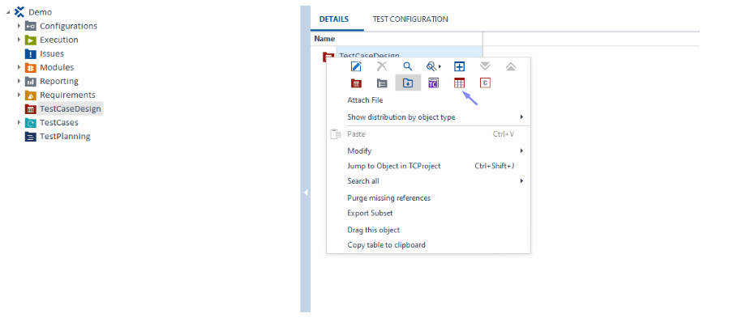Image resolution: width=746 pixels, height=326 pixels.
Task: Click the Edit pencil icon in context menu
Action: point(356,66)
